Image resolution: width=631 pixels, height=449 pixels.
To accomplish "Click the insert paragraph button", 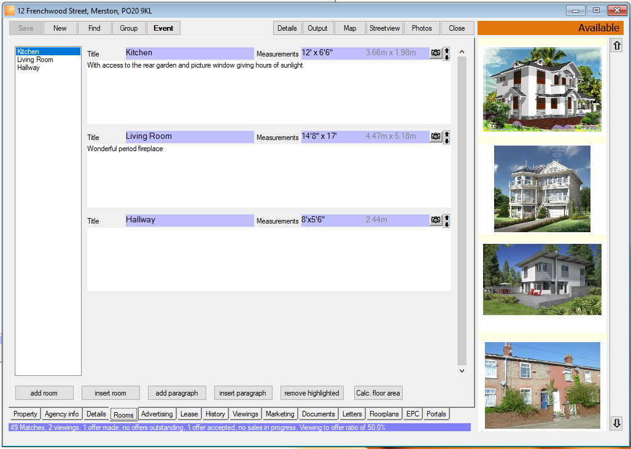I will (x=243, y=393).
